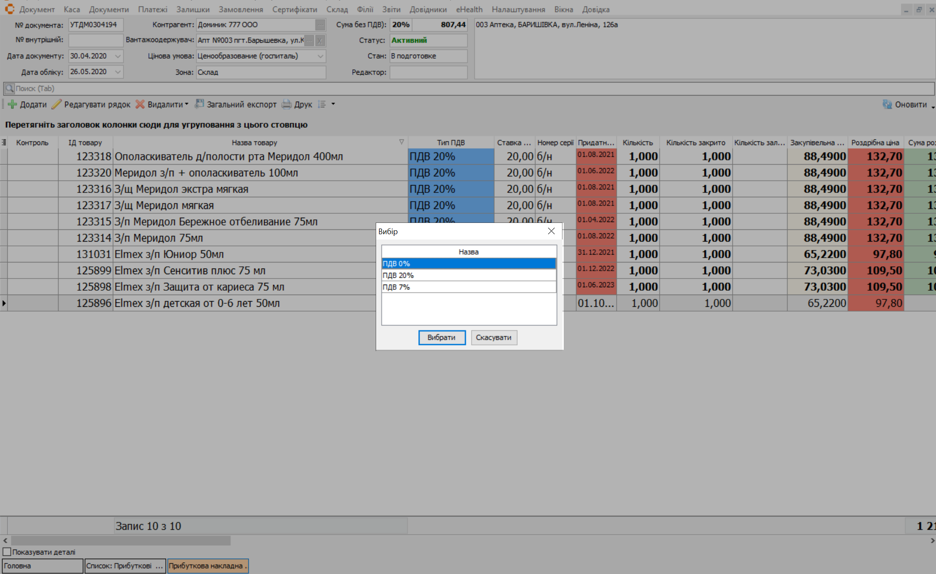936x574 pixels.
Task: Switch to the Головна tab
Action: point(42,566)
